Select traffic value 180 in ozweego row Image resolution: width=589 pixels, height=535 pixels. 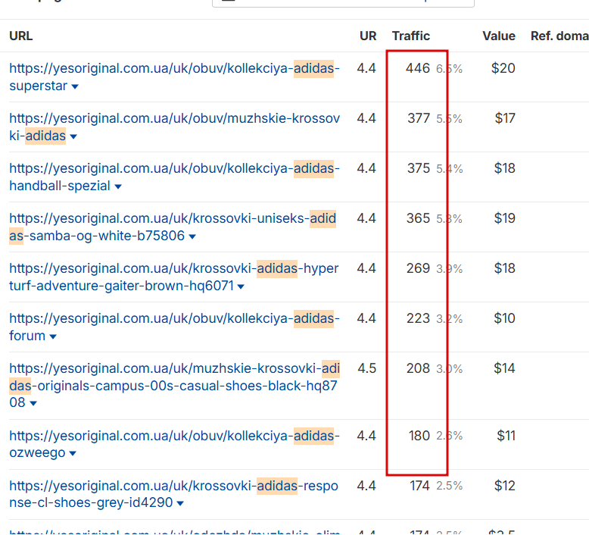click(419, 436)
